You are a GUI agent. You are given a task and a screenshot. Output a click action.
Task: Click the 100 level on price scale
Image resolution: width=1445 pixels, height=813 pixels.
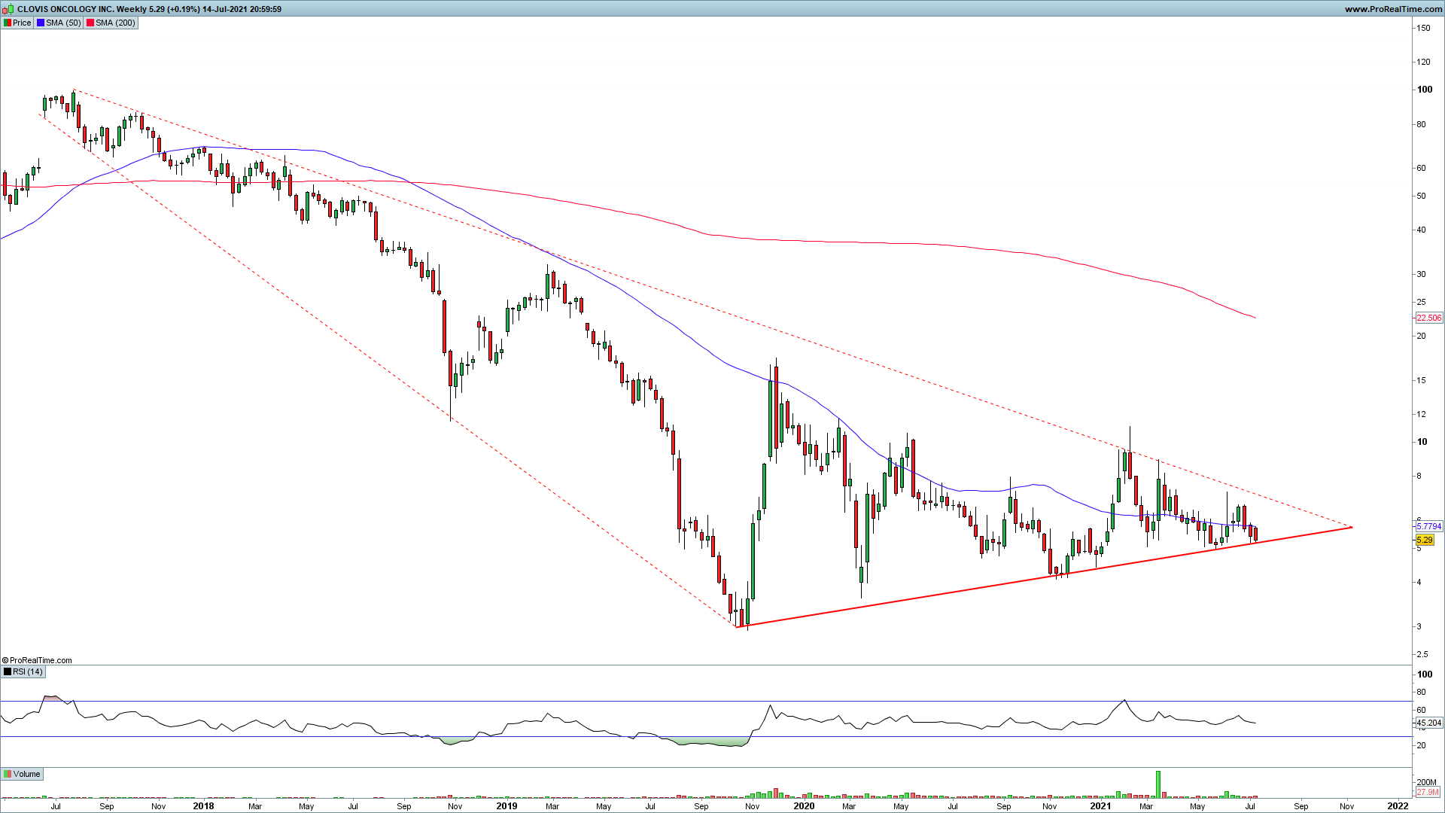1424,90
